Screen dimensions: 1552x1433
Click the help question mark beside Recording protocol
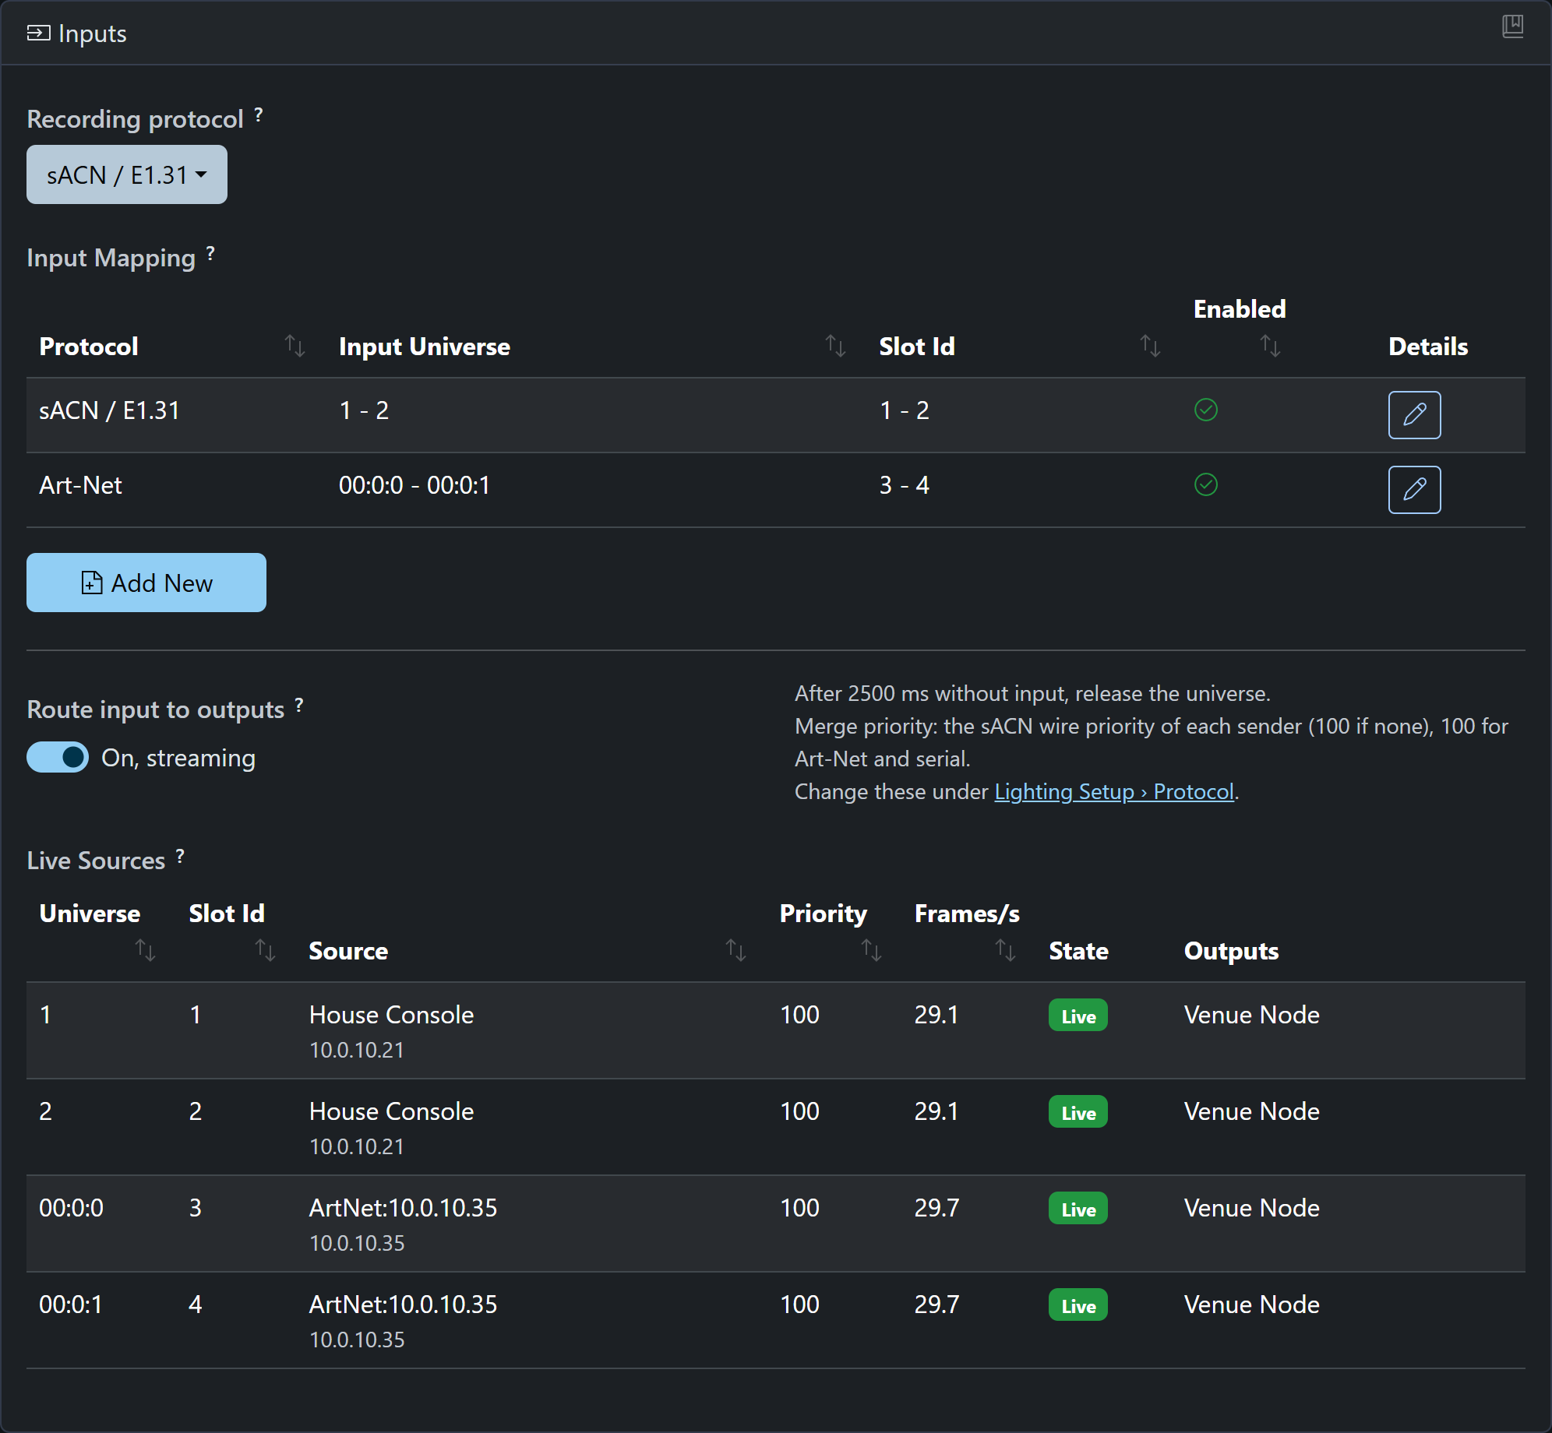259,116
